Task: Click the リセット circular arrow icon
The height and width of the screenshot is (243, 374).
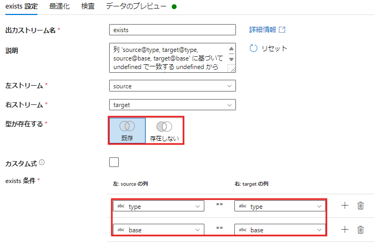Action: coord(254,48)
